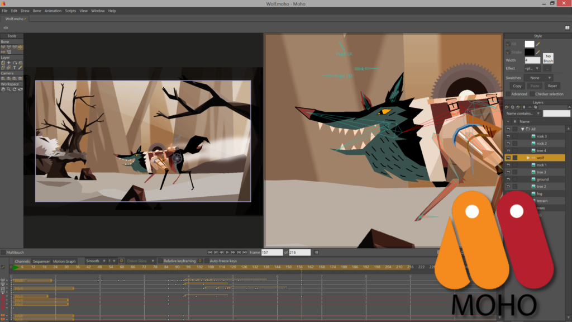Click the New Layer icon in Layers panel

[507, 107]
